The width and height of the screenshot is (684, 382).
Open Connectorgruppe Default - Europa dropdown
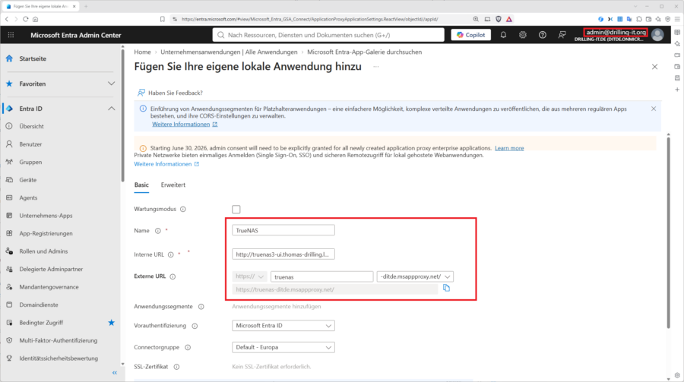[x=283, y=348]
